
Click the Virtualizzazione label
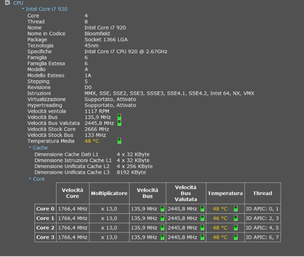[47, 99]
